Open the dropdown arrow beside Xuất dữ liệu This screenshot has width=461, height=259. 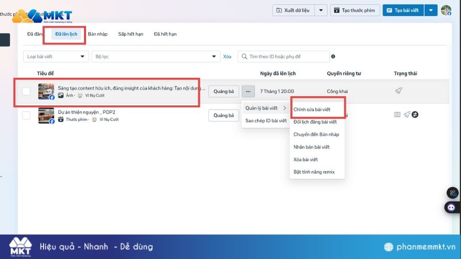(321, 10)
